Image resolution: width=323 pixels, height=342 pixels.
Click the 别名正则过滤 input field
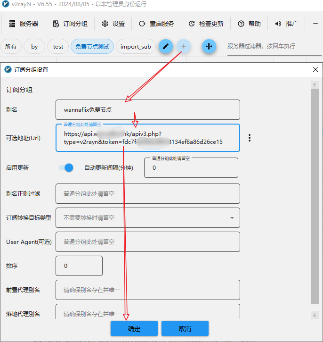pyautogui.click(x=148, y=194)
